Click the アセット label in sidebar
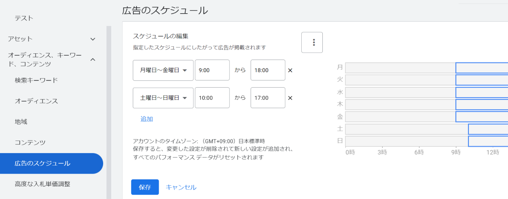This screenshot has width=508, height=199. click(x=20, y=39)
